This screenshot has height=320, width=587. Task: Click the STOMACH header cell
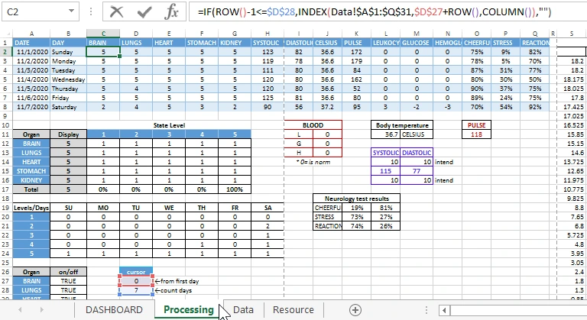pyautogui.click(x=202, y=43)
